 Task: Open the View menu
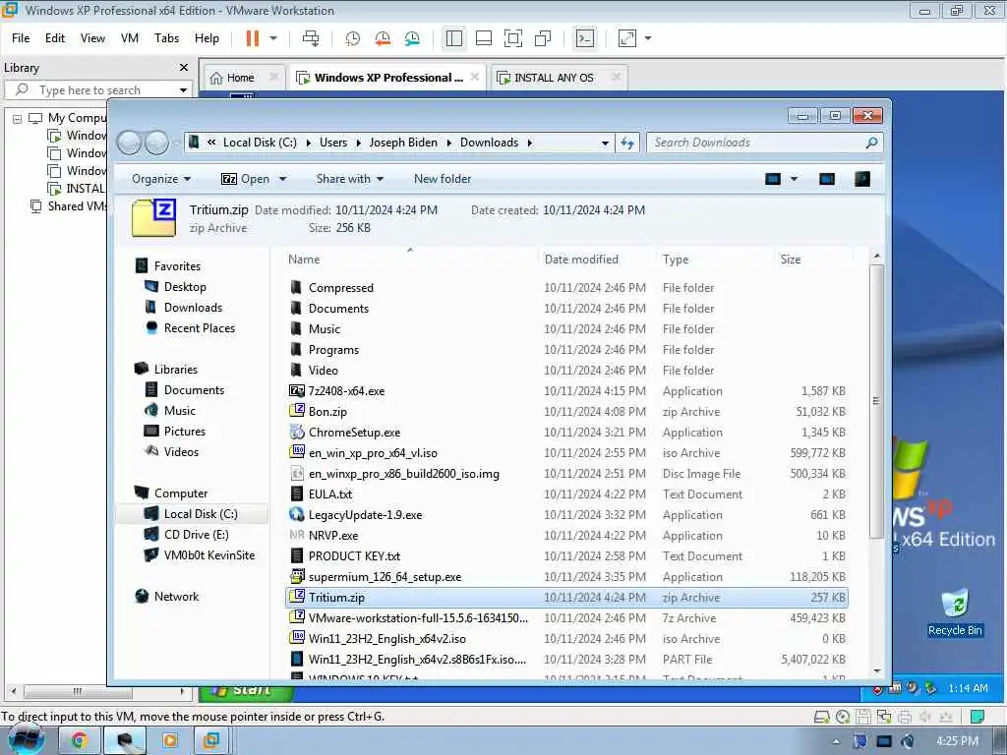point(92,38)
